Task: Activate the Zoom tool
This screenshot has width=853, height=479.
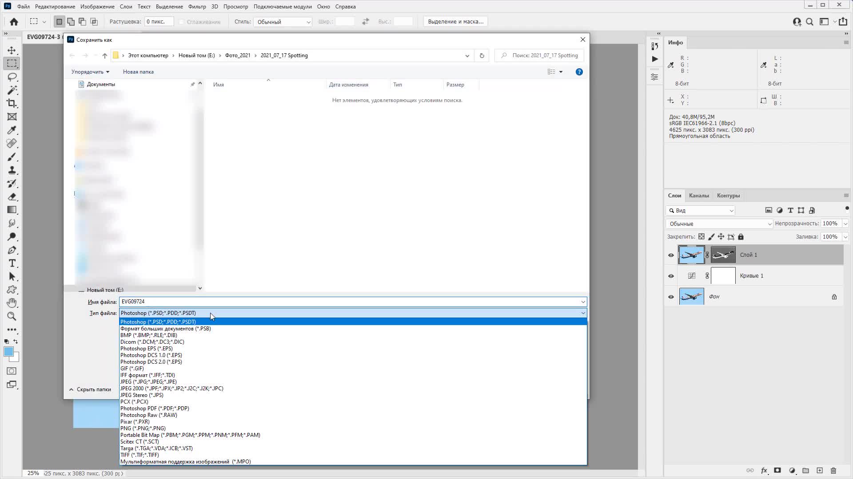Action: click(12, 316)
